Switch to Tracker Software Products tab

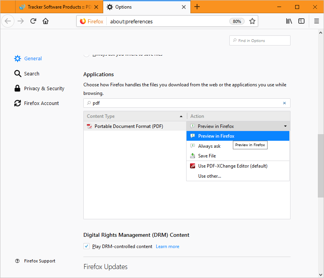point(59,7)
